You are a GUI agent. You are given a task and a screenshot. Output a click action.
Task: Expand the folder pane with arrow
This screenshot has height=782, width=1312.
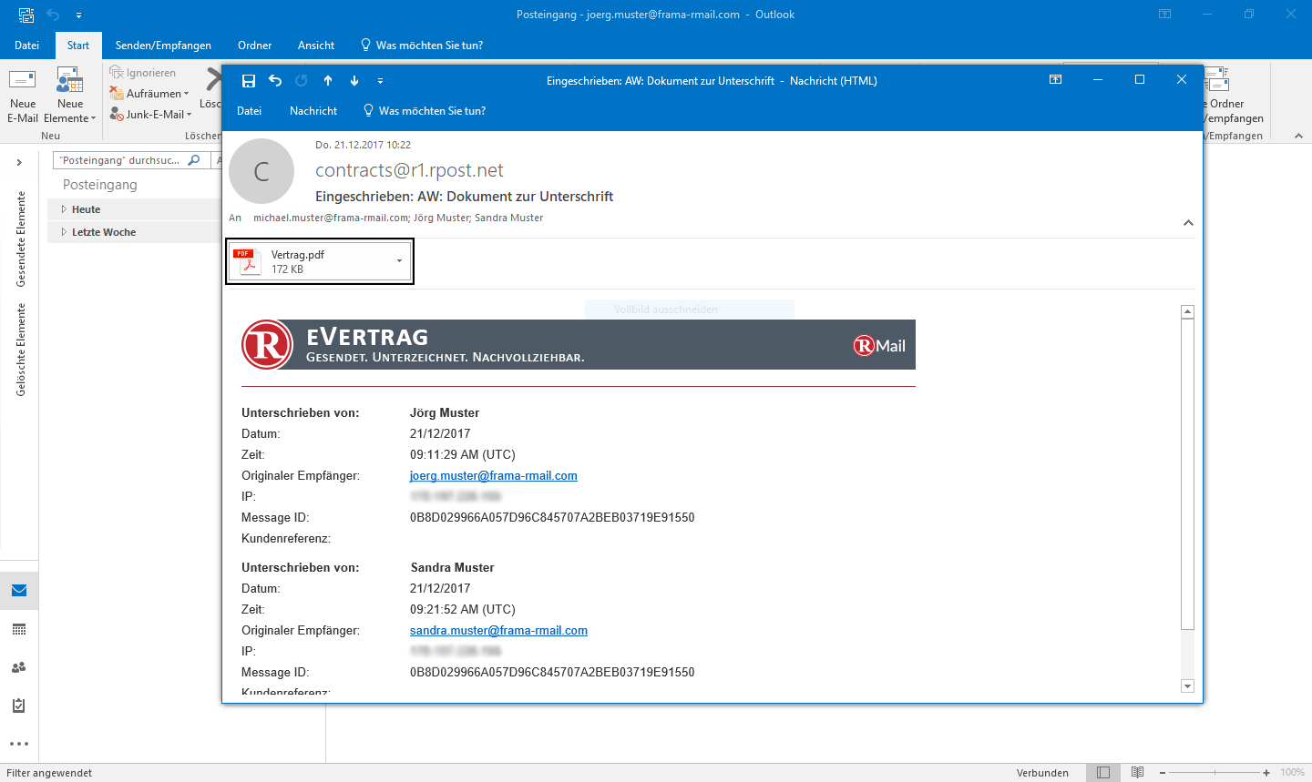tap(19, 163)
